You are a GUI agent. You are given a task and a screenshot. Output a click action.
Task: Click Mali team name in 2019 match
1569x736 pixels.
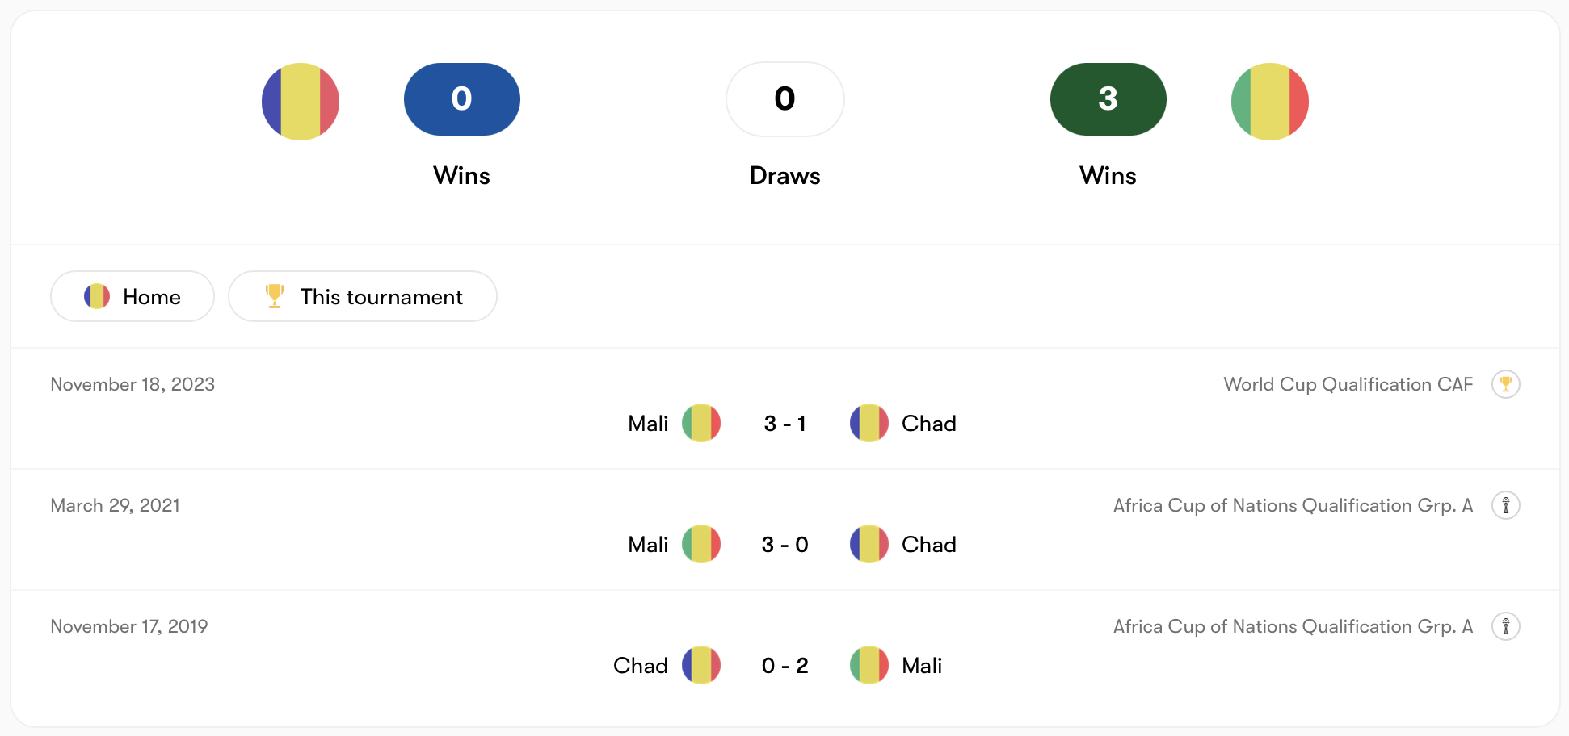(x=922, y=666)
